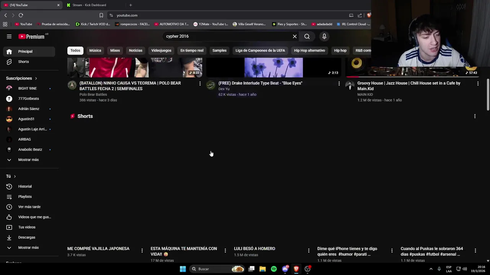Open options menu for Groovy House video

pyautogui.click(x=478, y=83)
